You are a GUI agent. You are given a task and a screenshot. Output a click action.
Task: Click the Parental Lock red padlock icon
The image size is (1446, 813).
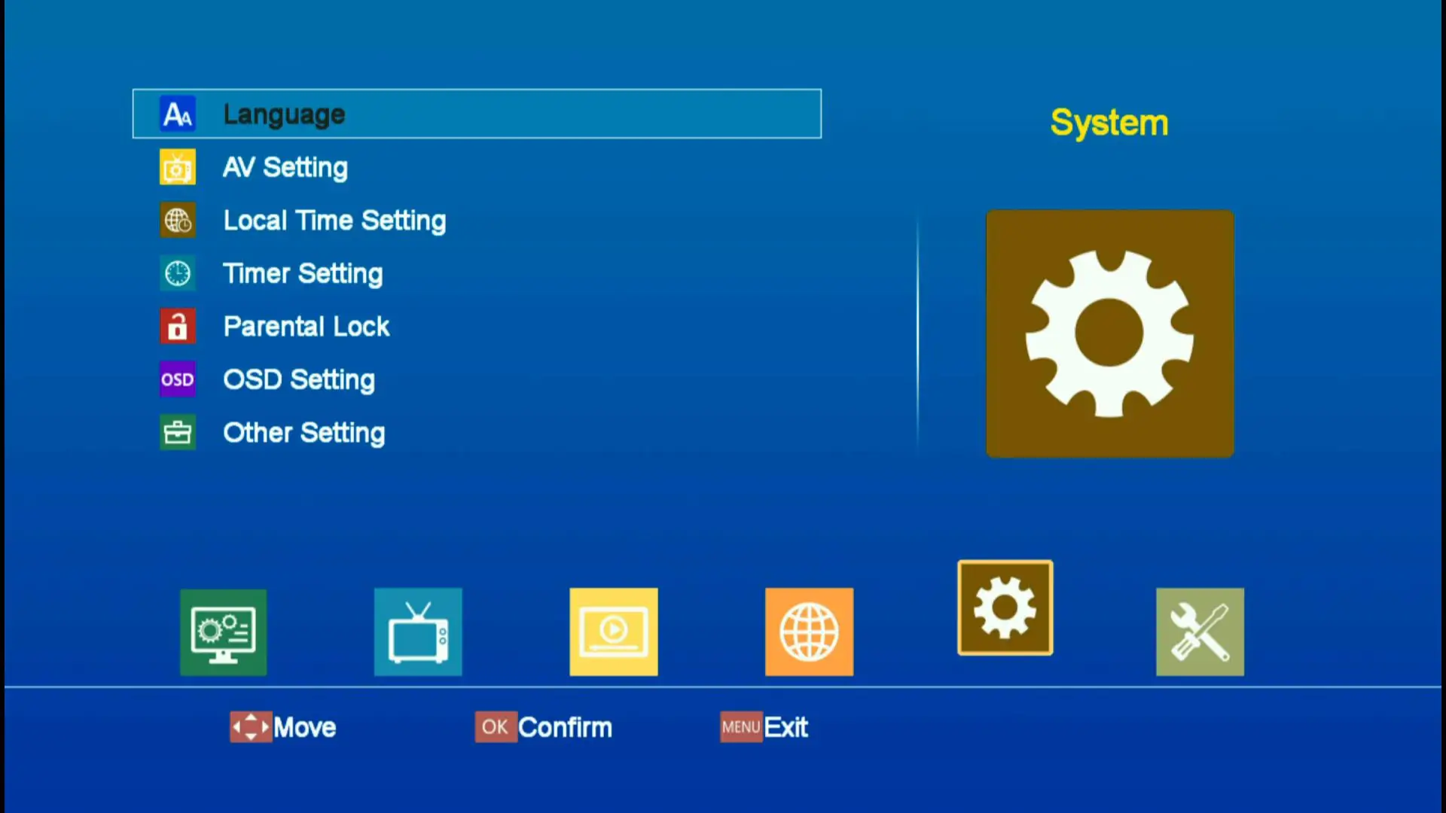(178, 327)
